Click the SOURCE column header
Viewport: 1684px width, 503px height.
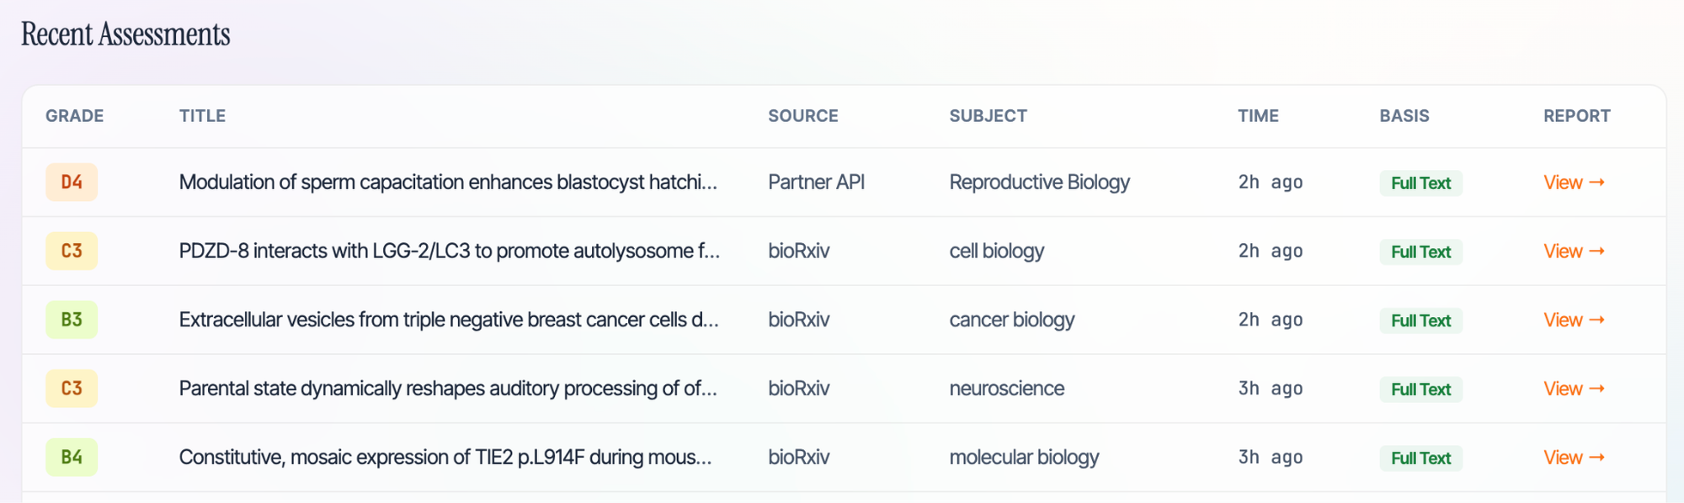802,116
